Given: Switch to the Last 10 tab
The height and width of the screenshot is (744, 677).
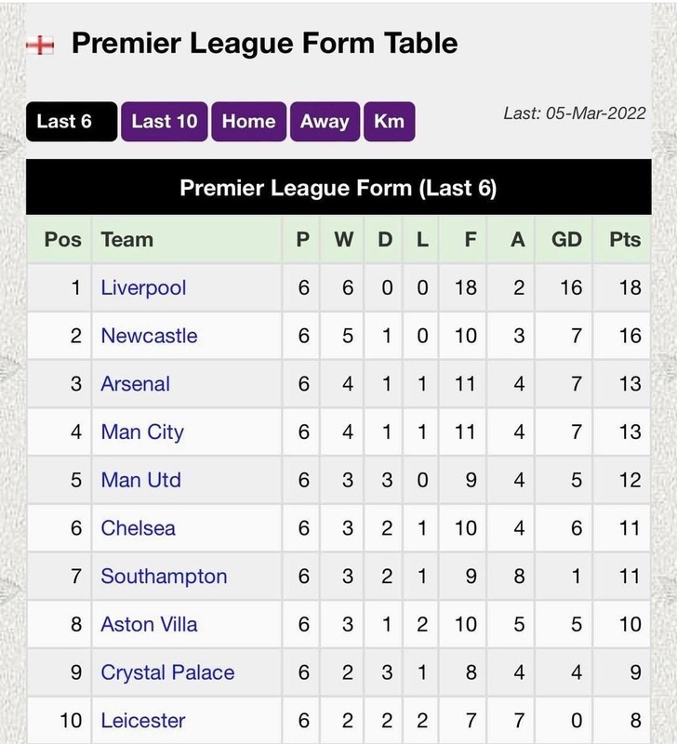Looking at the screenshot, I should 165,122.
